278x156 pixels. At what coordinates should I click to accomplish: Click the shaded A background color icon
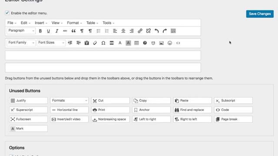(x=128, y=43)
